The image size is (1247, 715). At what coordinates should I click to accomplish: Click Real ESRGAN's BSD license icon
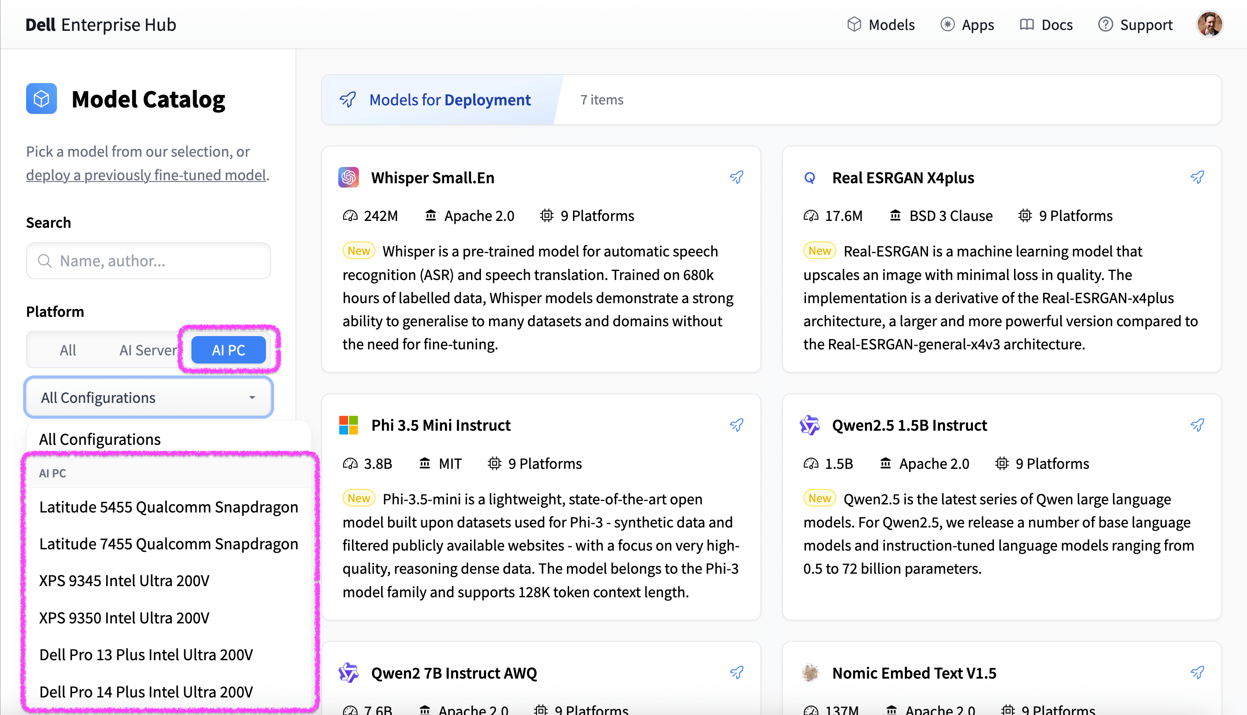pyautogui.click(x=895, y=216)
